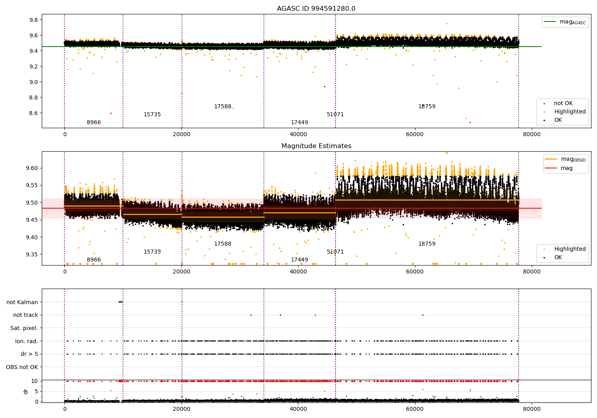Click the 8.6 y-tick on top plot
The height and width of the screenshot is (418, 597).
pyautogui.click(x=34, y=113)
